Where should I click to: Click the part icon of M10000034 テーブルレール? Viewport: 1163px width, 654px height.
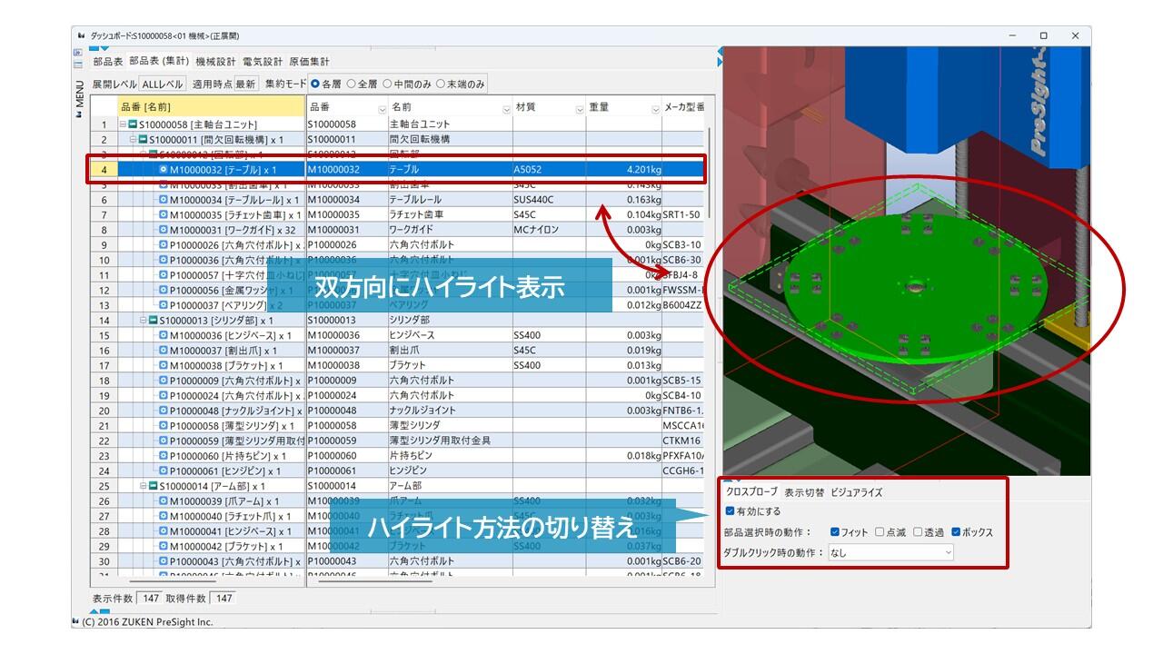(x=164, y=200)
